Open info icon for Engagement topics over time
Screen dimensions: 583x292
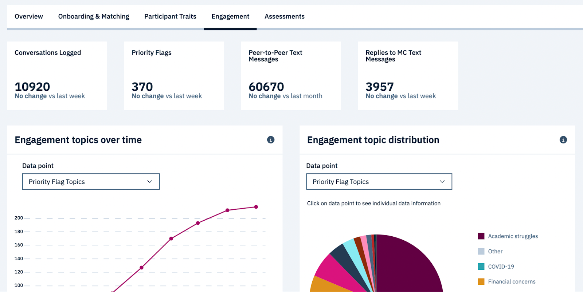[x=271, y=140]
